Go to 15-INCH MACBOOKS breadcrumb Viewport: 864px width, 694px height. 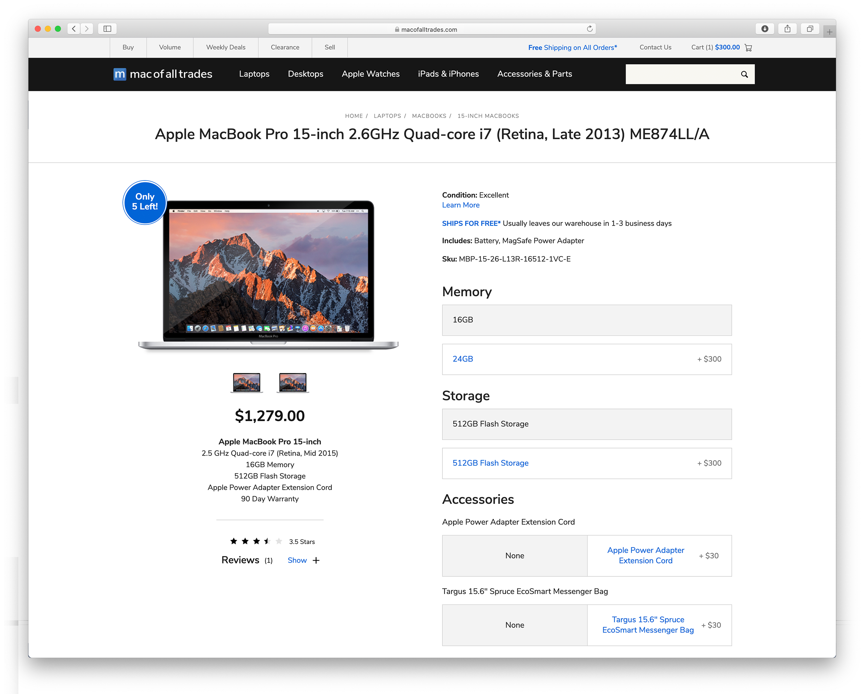488,116
